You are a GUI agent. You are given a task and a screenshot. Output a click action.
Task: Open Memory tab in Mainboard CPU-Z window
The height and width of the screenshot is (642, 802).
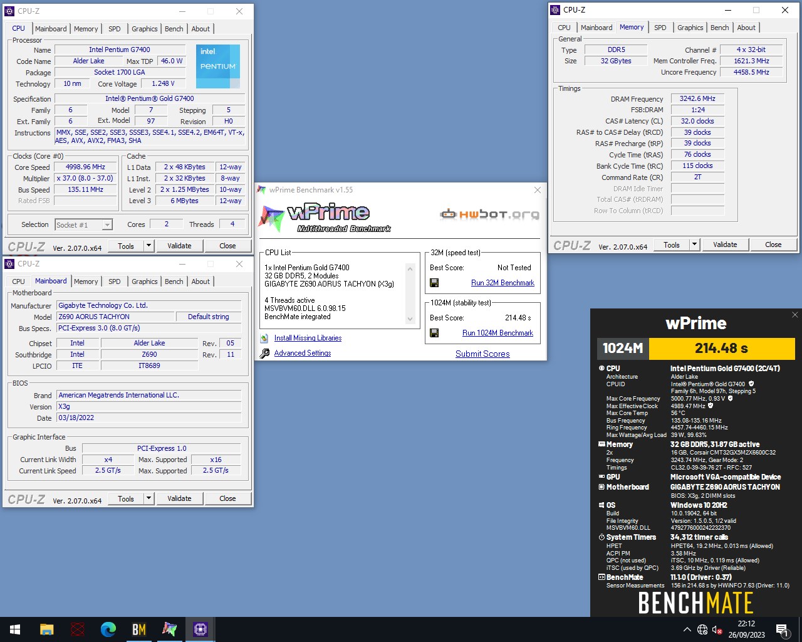[x=86, y=282]
